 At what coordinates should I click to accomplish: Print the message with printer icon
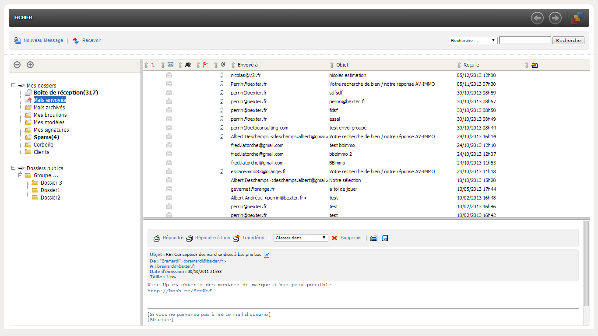click(374, 238)
